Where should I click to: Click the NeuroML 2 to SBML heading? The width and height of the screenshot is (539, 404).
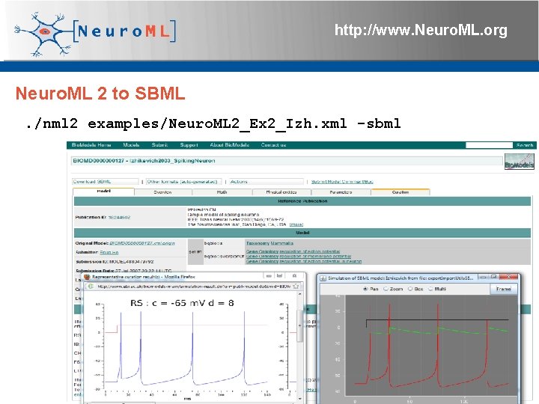point(100,94)
